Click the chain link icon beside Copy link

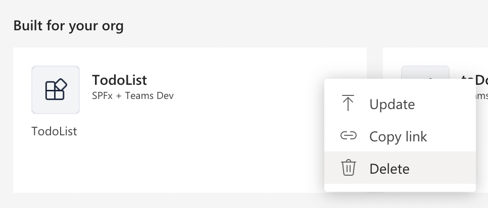tap(348, 136)
